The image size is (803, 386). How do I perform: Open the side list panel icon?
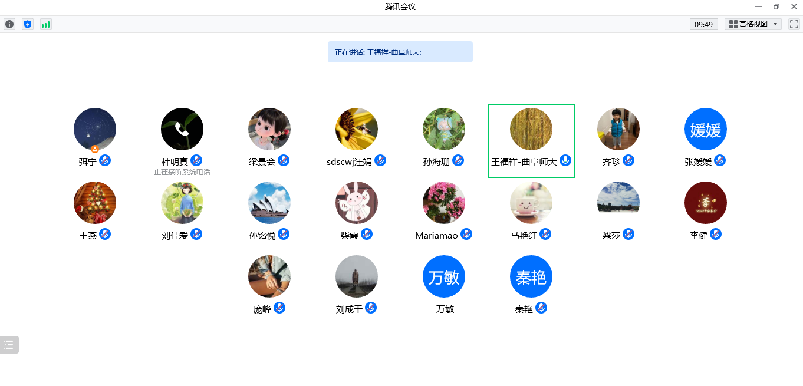pyautogui.click(x=8, y=345)
